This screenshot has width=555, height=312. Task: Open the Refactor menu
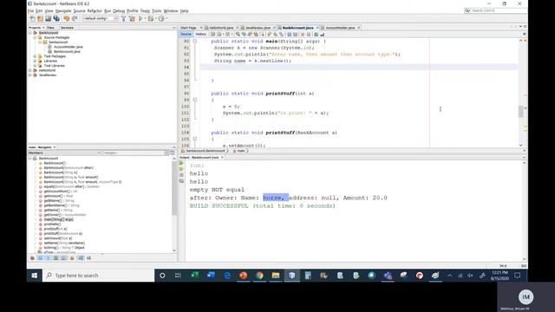95,11
